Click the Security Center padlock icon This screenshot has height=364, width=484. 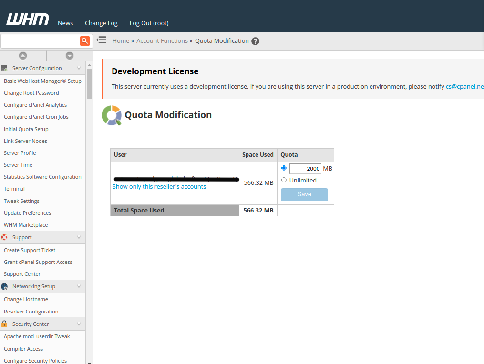(x=4, y=324)
